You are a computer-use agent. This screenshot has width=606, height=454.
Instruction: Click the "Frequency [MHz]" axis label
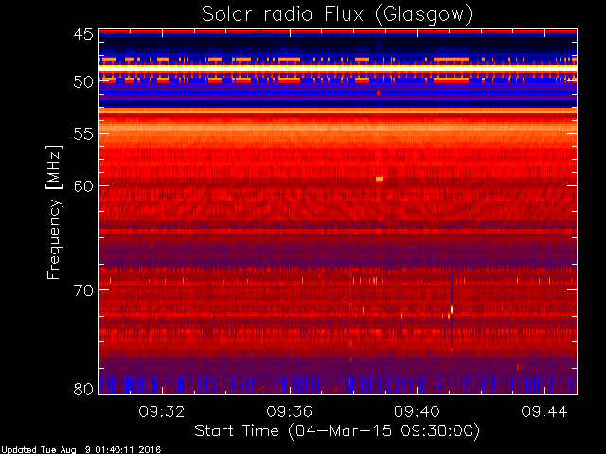coord(54,212)
